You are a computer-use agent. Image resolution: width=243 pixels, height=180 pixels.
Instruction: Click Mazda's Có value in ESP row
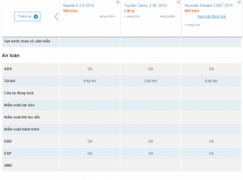90,153
